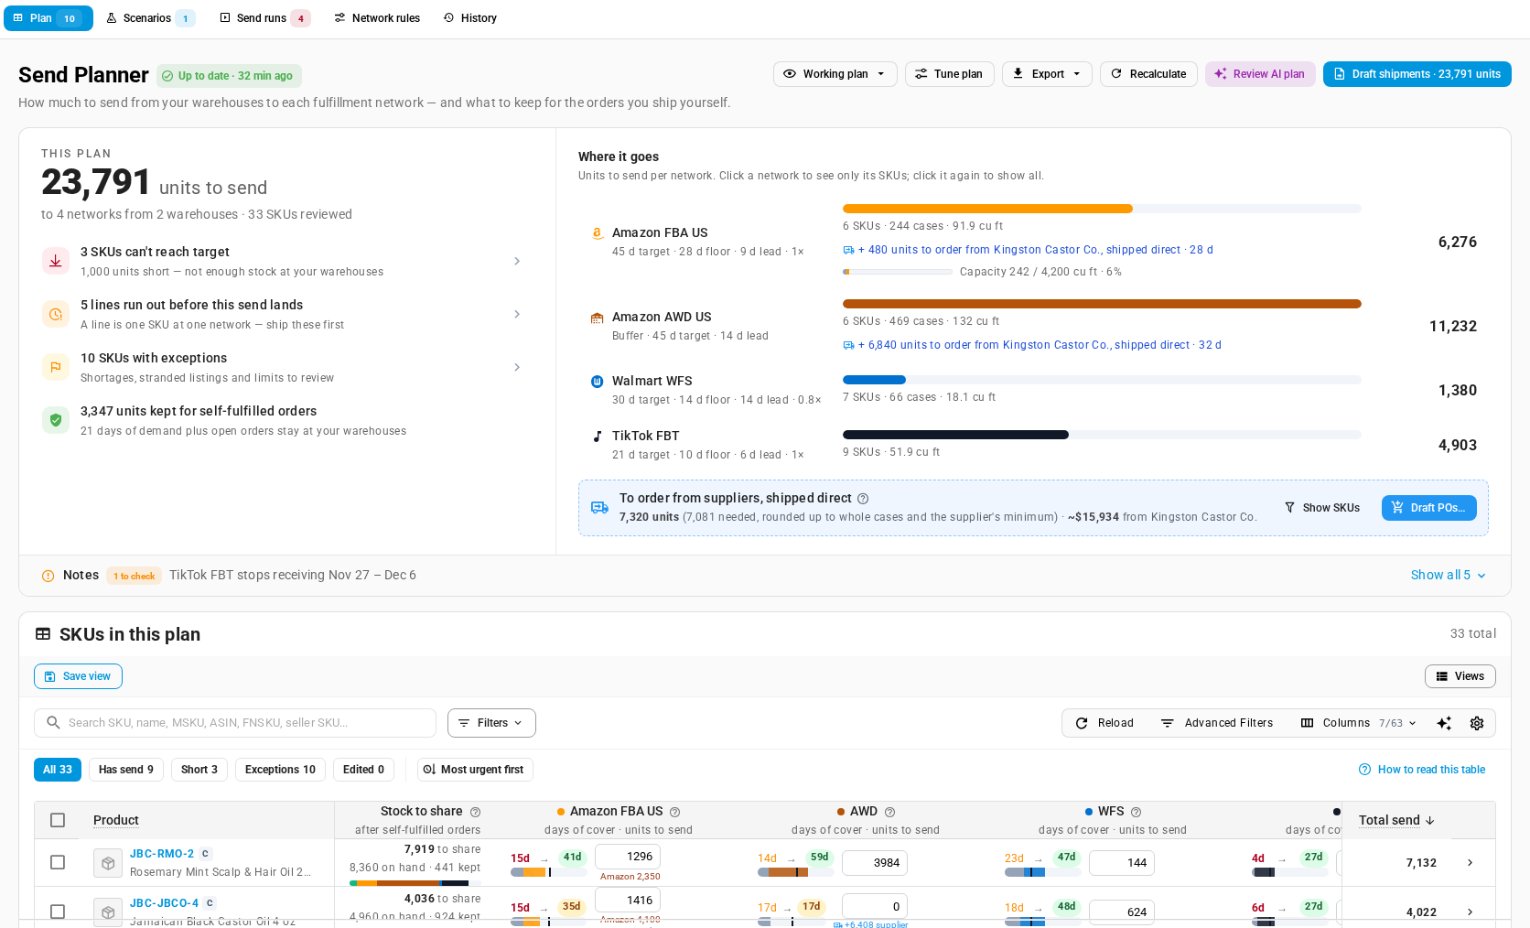Click the WFS column help icon

coord(1136,812)
